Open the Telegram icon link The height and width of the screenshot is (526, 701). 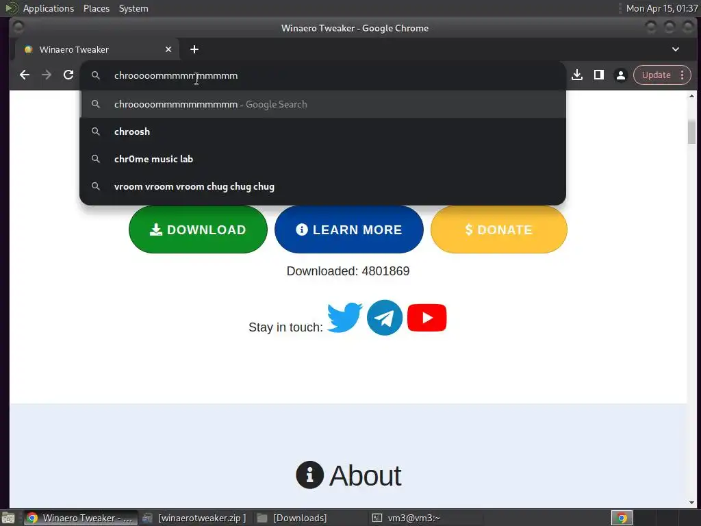pyautogui.click(x=385, y=318)
